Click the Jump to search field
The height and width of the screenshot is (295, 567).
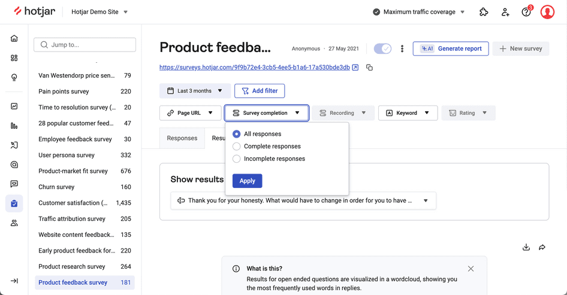[85, 44]
